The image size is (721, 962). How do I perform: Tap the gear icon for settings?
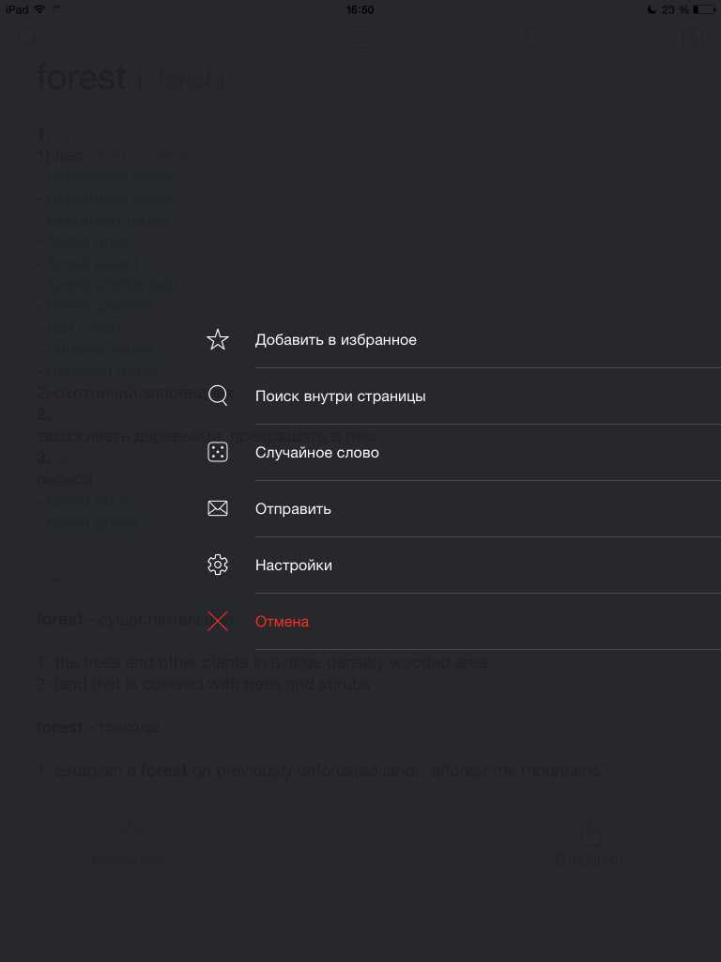coord(218,565)
